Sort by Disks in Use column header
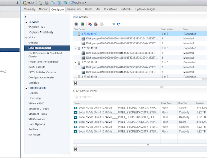Viewport: 207px width, 158px height. tap(171, 29)
